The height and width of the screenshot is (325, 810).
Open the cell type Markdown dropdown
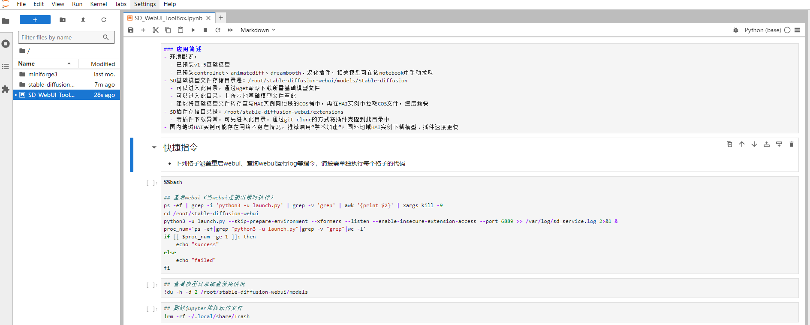(x=258, y=30)
